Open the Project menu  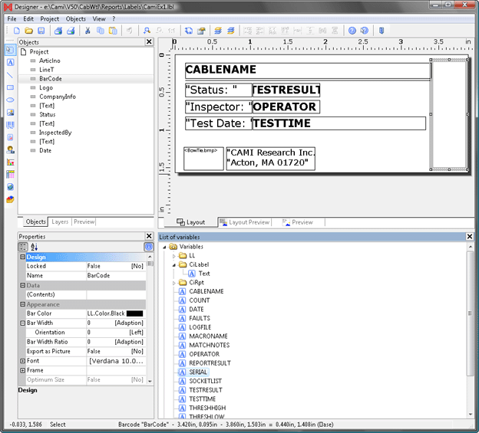tap(49, 18)
